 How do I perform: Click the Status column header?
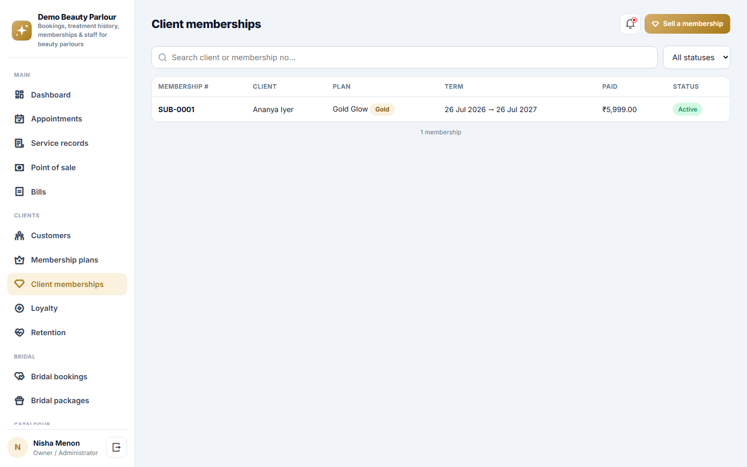[x=686, y=87]
